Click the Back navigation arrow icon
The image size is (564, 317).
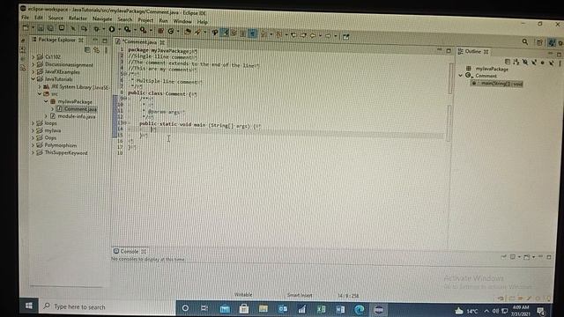pyautogui.click(x=313, y=35)
